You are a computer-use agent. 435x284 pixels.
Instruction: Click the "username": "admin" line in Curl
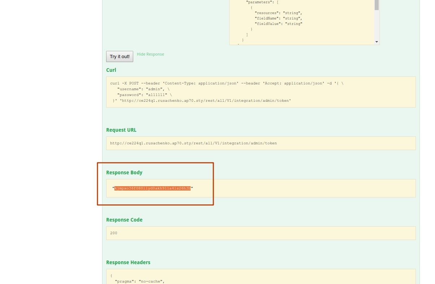pyautogui.click(x=143, y=89)
